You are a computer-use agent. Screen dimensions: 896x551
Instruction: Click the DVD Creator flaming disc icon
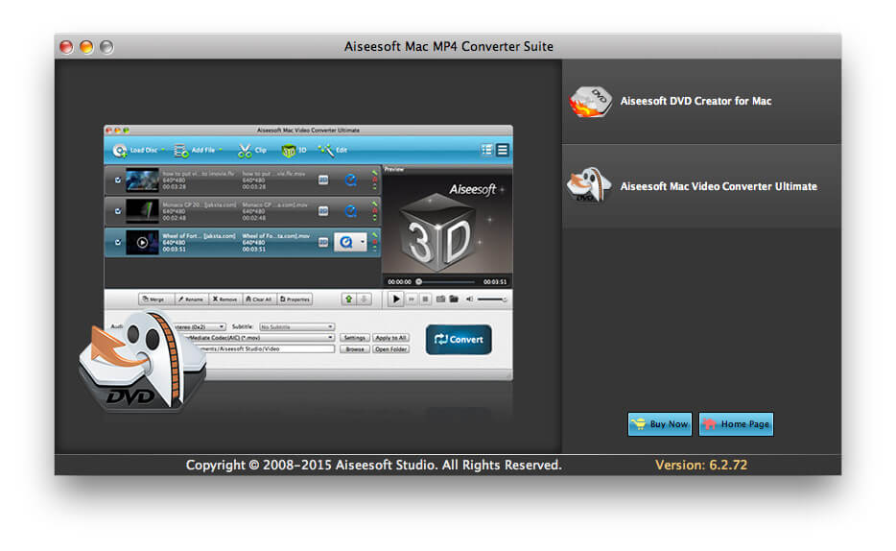(x=590, y=102)
